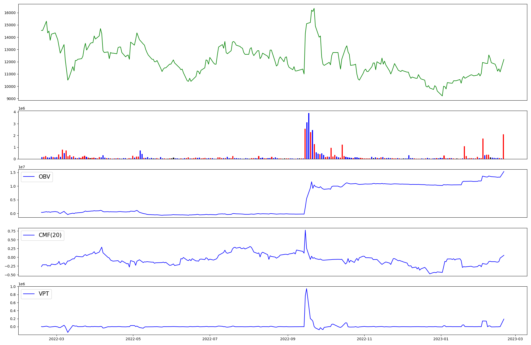
Task: Click the 2023-03 x-axis date label
Action: pos(515,339)
